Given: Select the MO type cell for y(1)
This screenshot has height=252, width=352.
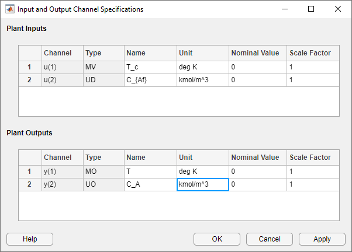Looking at the screenshot, I should click(x=103, y=171).
